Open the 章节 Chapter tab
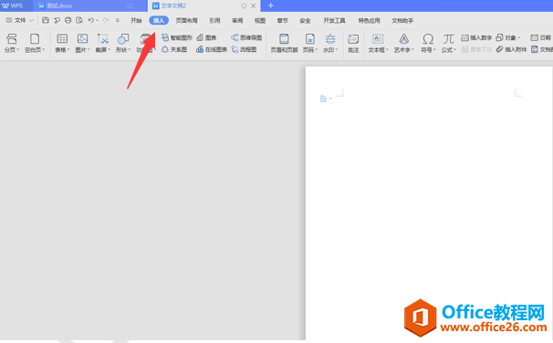The width and height of the screenshot is (553, 343). 283,20
